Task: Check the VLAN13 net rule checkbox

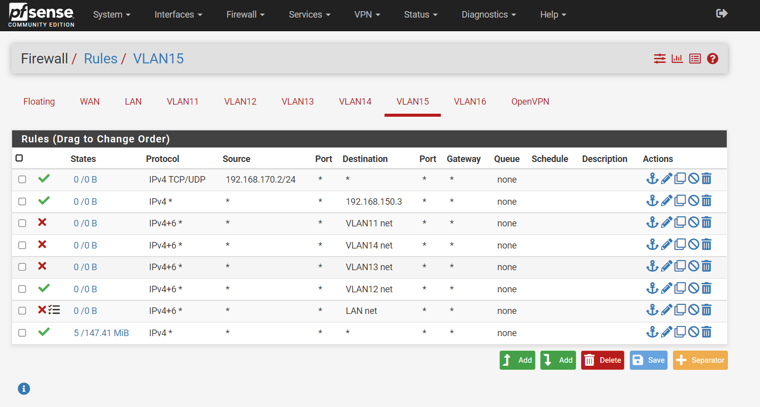Action: point(22,267)
